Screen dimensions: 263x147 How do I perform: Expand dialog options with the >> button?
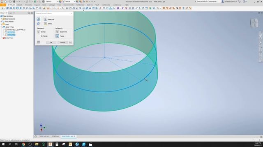click(x=70, y=42)
